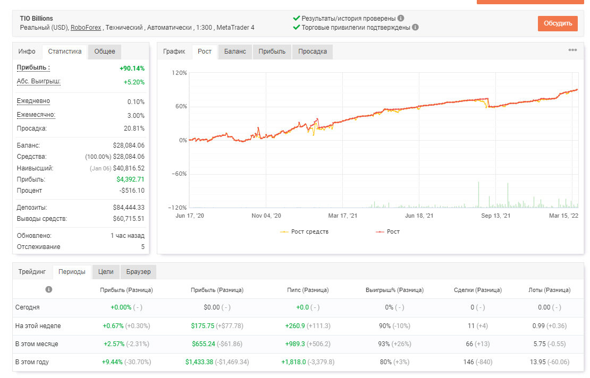Image resolution: width=590 pixels, height=378 pixels.
Task: Click info icon next to Торговые привилегии подтверждены
Action: coord(416,28)
